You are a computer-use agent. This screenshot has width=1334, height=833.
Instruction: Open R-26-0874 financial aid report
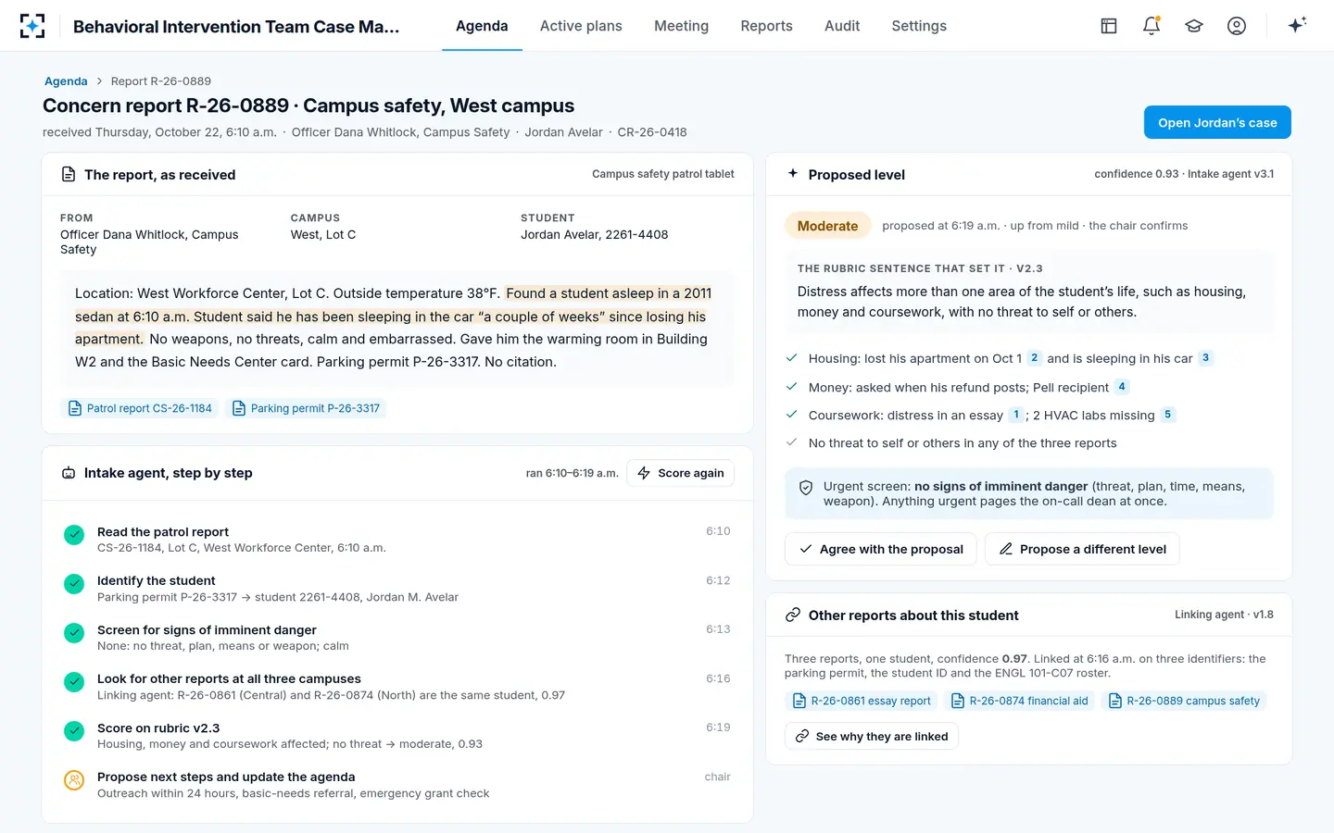pyautogui.click(x=1019, y=701)
